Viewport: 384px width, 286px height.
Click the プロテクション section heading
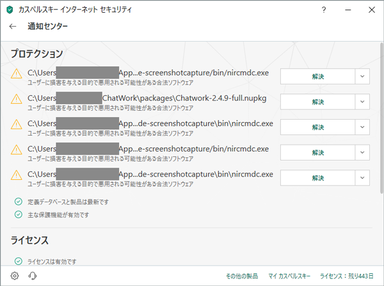tap(36, 53)
